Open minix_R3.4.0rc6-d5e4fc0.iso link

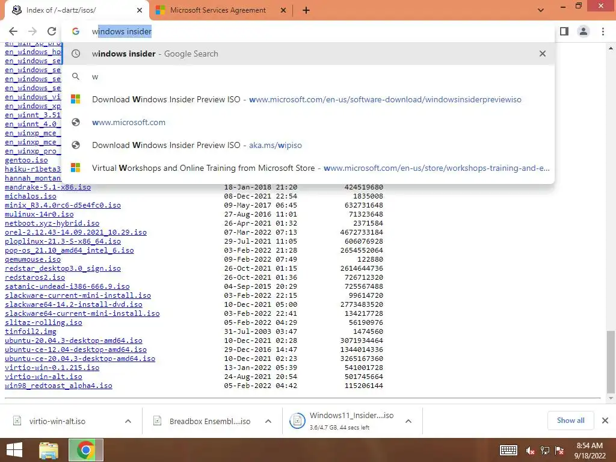(x=63, y=205)
